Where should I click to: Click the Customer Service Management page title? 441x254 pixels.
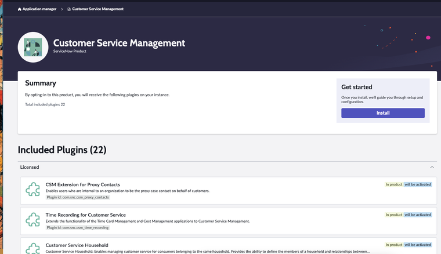(119, 43)
